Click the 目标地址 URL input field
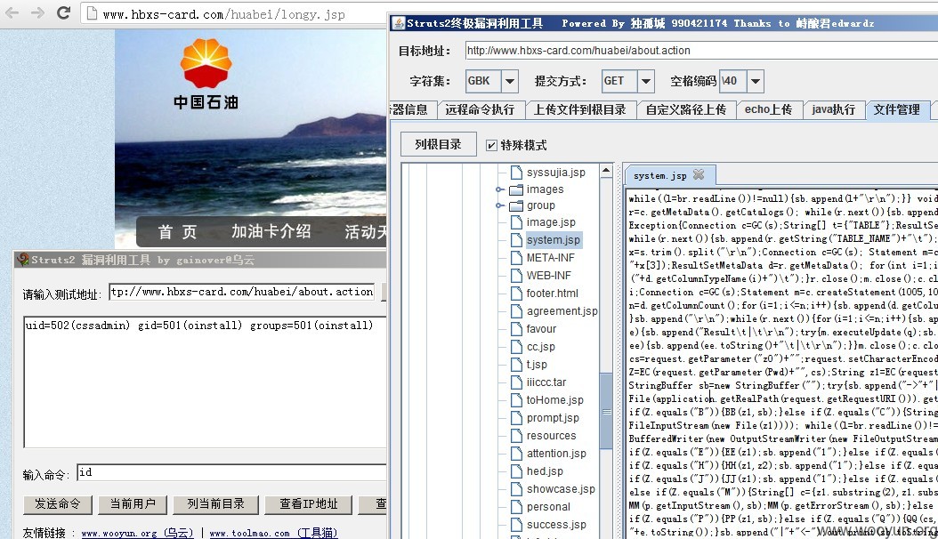This screenshot has height=539, width=938. (701, 51)
